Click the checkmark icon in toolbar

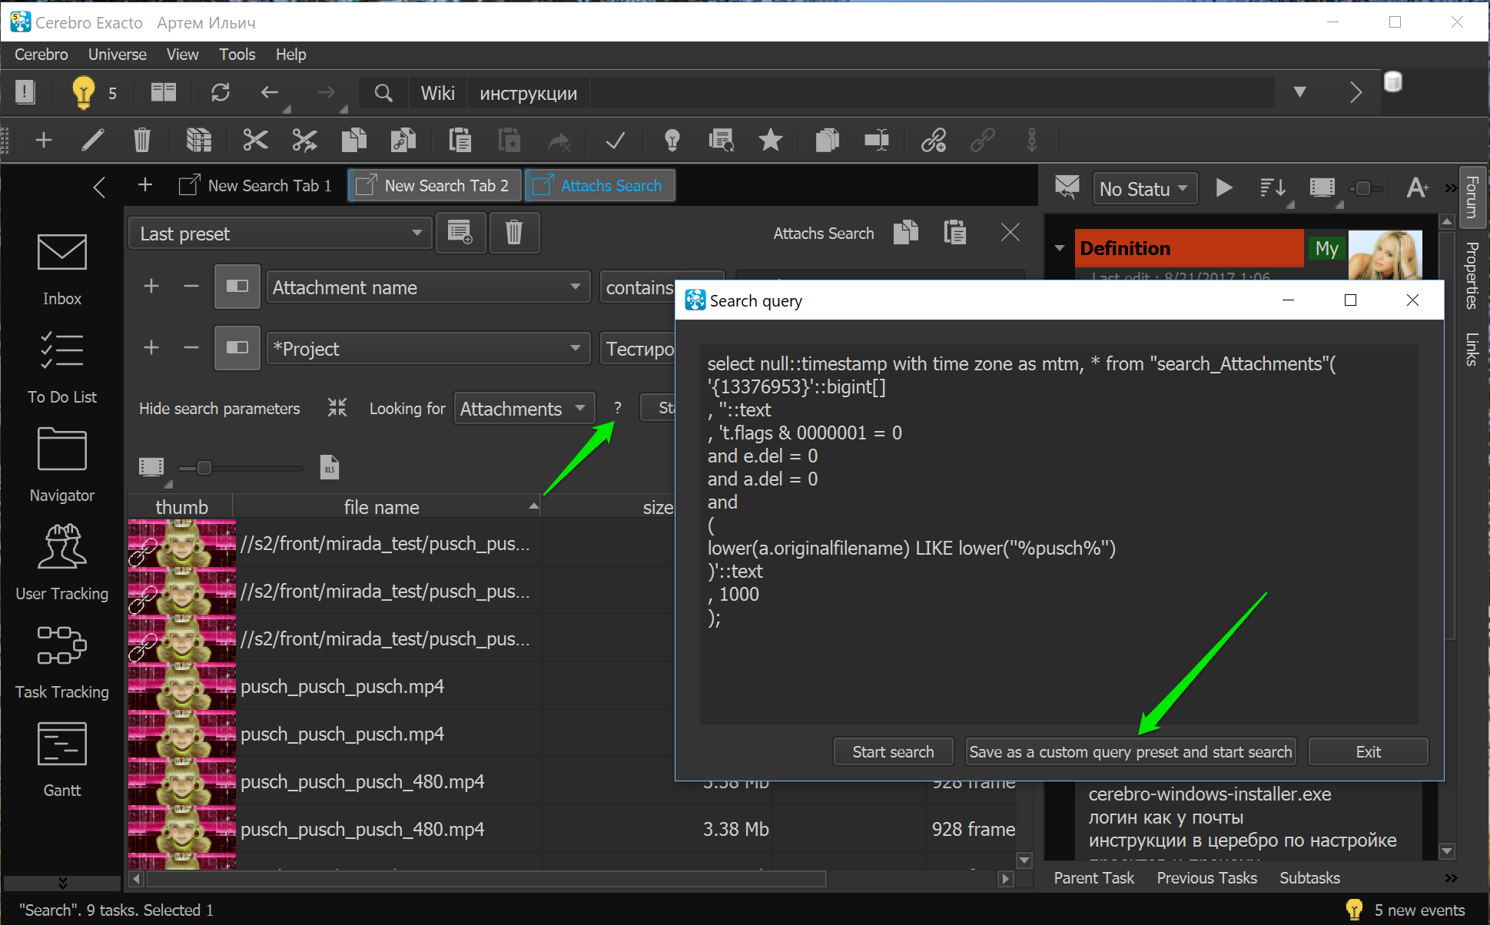coord(615,141)
